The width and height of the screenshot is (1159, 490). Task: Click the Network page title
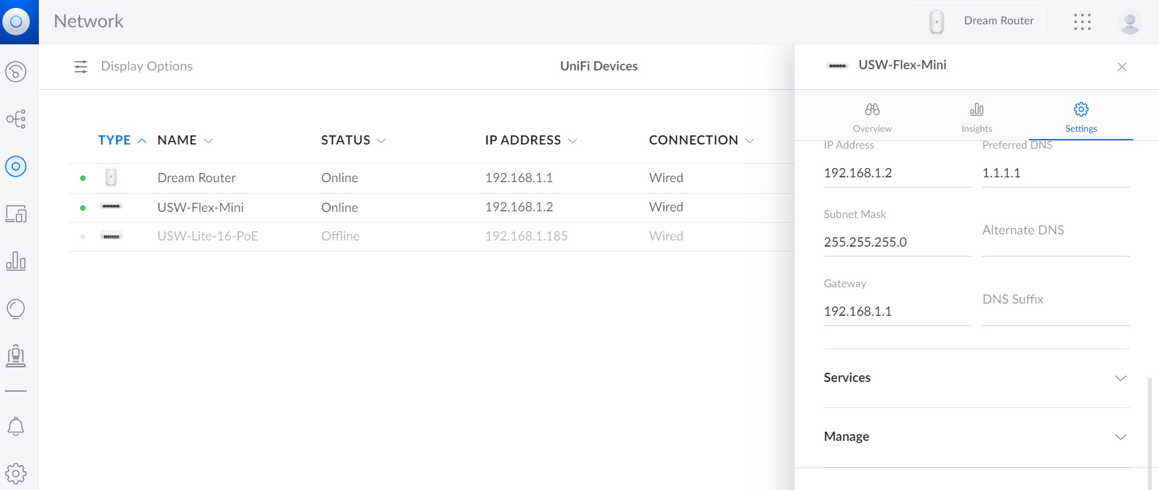point(89,21)
